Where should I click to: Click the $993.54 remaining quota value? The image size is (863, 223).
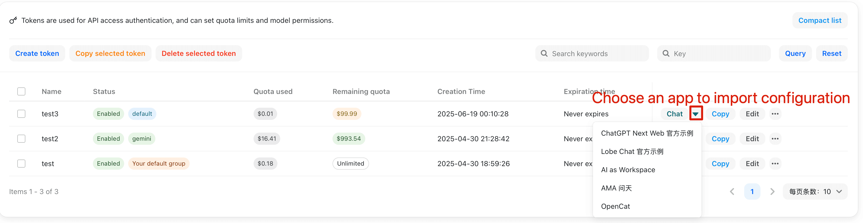[349, 139]
